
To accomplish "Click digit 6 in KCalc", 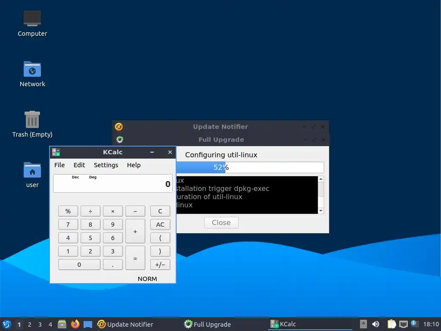I will (x=112, y=238).
